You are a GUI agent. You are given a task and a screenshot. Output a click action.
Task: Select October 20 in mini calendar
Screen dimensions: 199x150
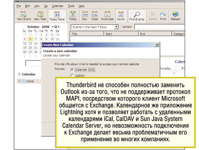pyautogui.click(x=30, y=48)
